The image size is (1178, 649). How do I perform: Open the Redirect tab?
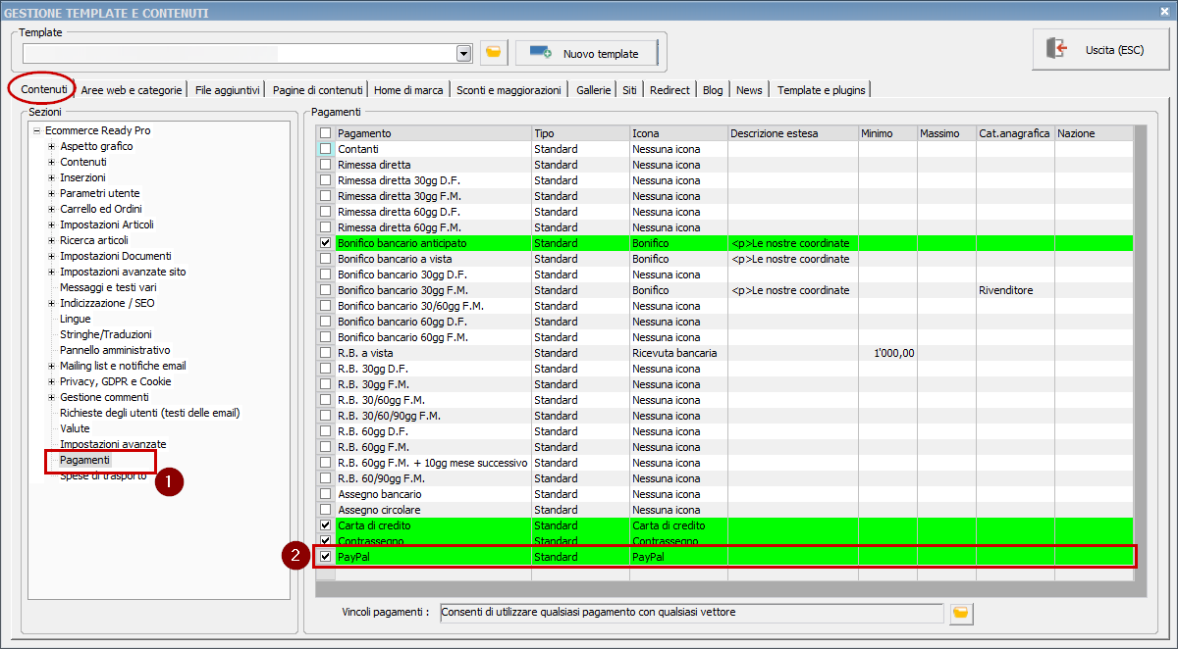(669, 90)
